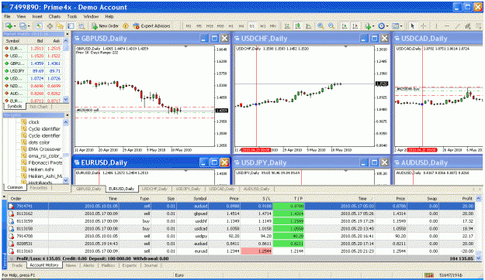485x280 pixels.
Task: Draw a horizontal line tool
Action: [447, 26]
